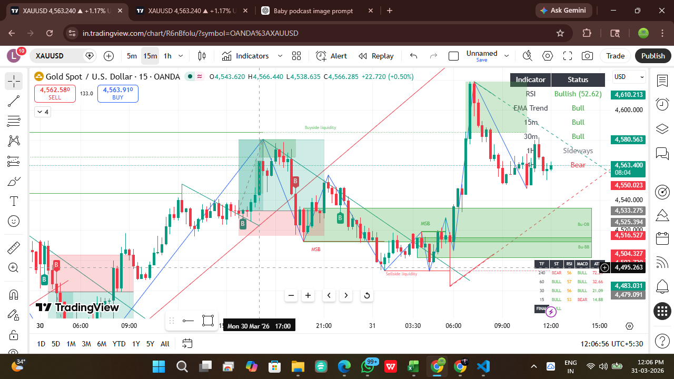
Task: Click the Publish button
Action: coord(653,56)
